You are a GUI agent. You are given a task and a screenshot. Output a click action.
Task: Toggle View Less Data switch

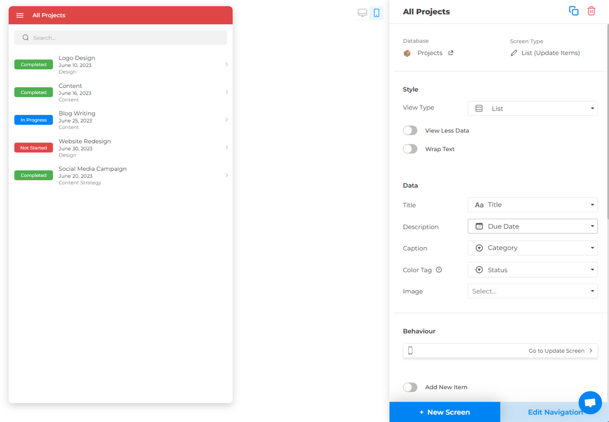(410, 130)
